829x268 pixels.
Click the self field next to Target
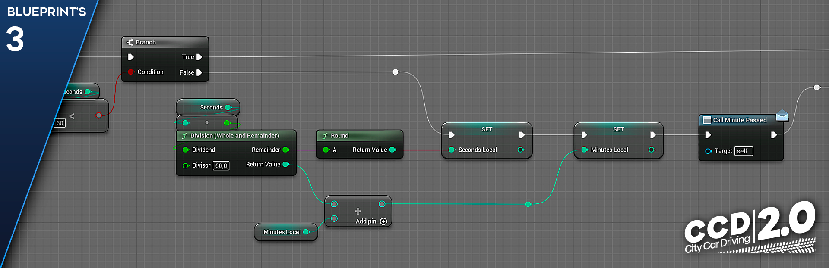coord(744,151)
